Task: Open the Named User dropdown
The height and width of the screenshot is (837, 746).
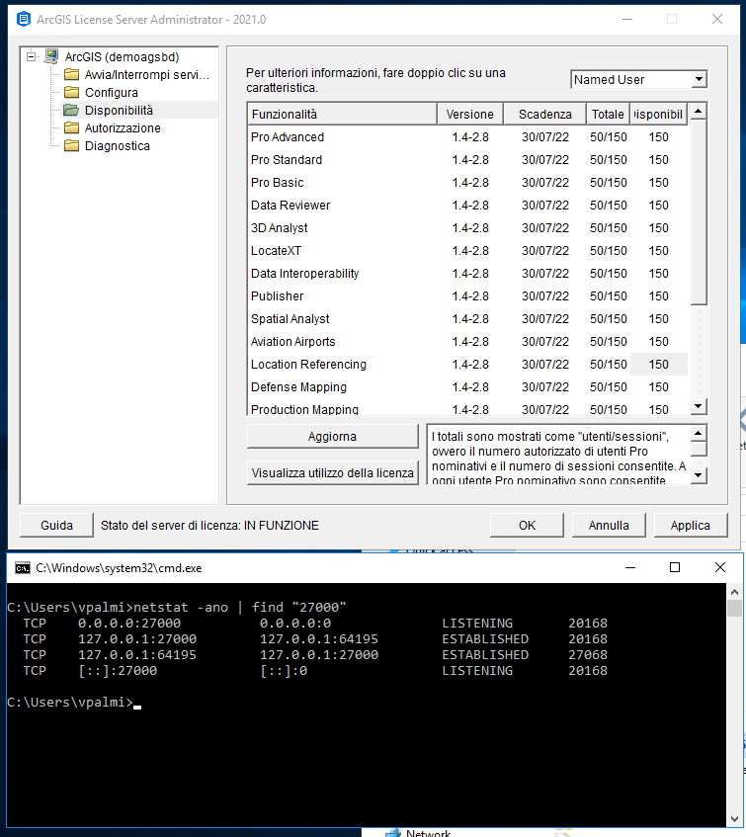Action: [699, 79]
